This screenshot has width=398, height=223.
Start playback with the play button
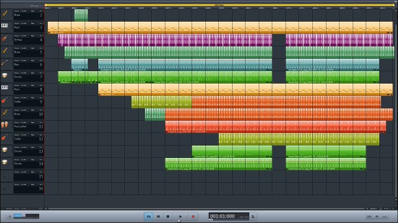180,216
